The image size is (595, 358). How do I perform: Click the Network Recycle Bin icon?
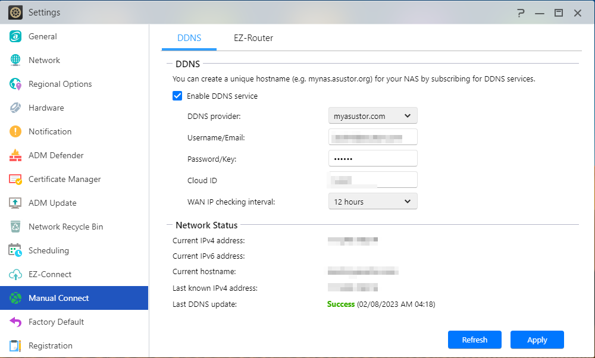(x=15, y=227)
